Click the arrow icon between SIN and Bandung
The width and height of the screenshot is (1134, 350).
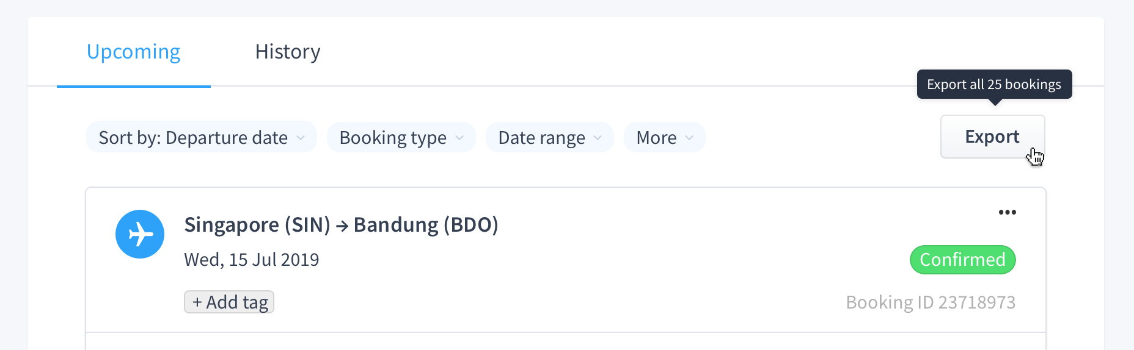(342, 226)
